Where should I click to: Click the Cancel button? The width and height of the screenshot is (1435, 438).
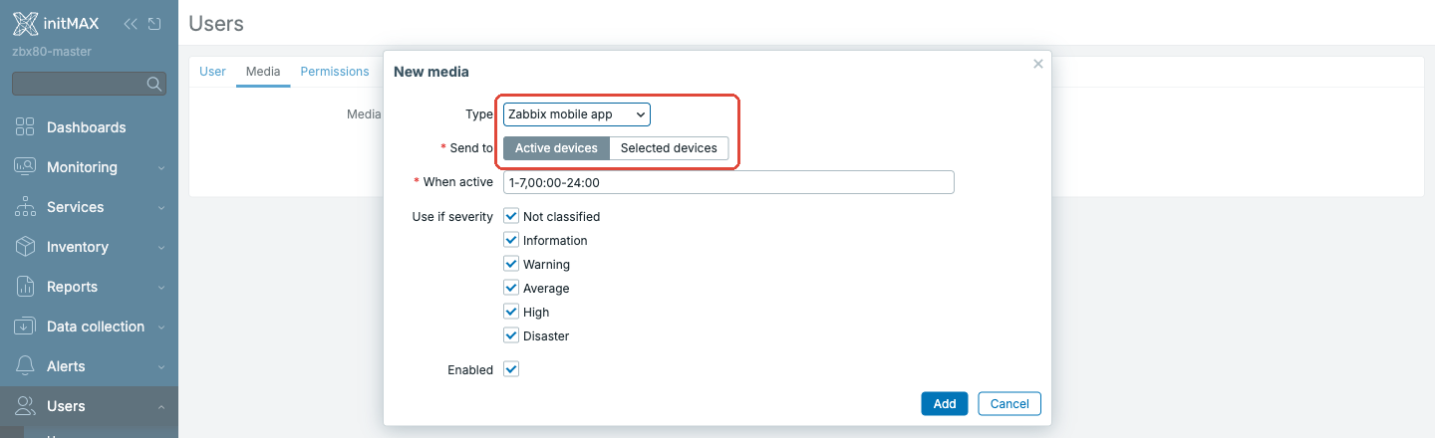click(1009, 403)
